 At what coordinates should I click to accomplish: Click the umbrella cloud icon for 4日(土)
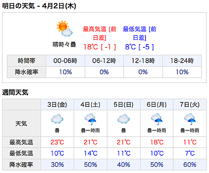click(x=90, y=119)
